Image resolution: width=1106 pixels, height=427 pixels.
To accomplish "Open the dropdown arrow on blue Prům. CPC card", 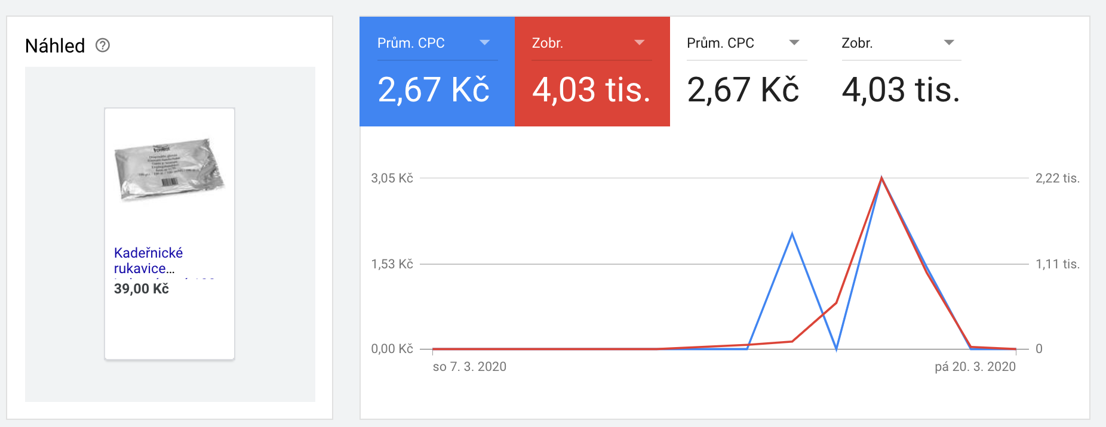I will point(484,42).
